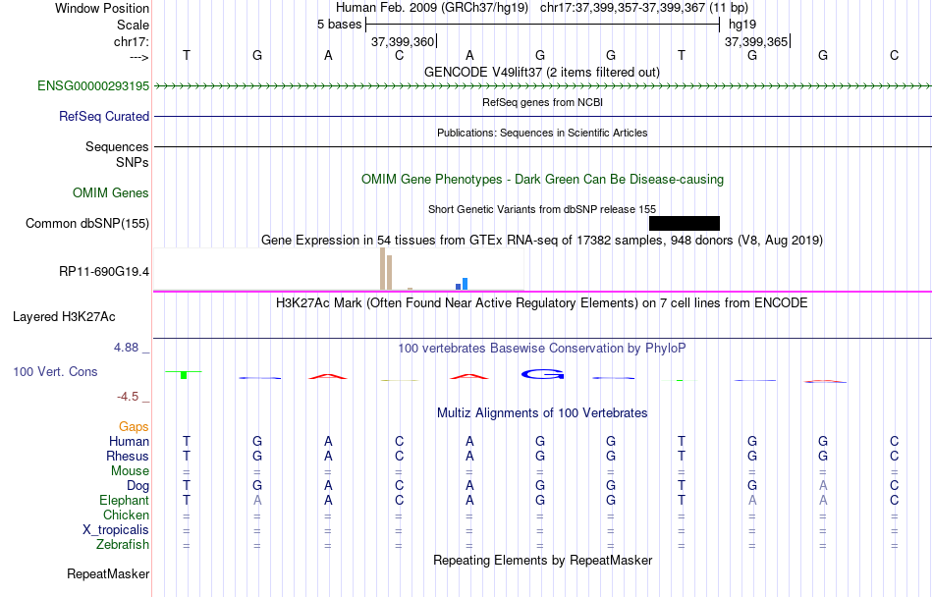This screenshot has height=597, width=933.
Task: Click the -4.5 PhyloP lower scale value
Action: [128, 397]
